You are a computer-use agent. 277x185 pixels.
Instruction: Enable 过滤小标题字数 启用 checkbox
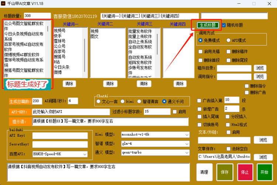(175, 112)
